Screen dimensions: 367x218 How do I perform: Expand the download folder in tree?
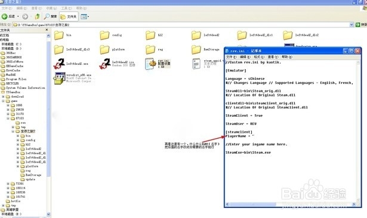tap(3, 96)
